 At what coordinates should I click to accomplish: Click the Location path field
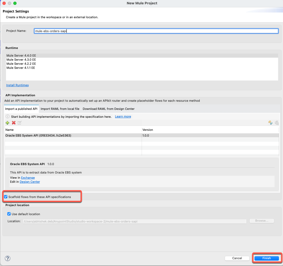[135, 221]
